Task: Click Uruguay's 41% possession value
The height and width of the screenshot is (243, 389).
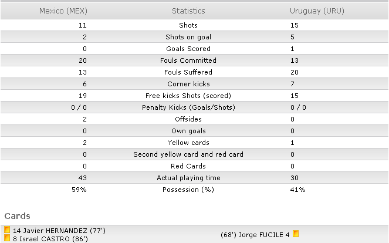Action: pyautogui.click(x=297, y=190)
